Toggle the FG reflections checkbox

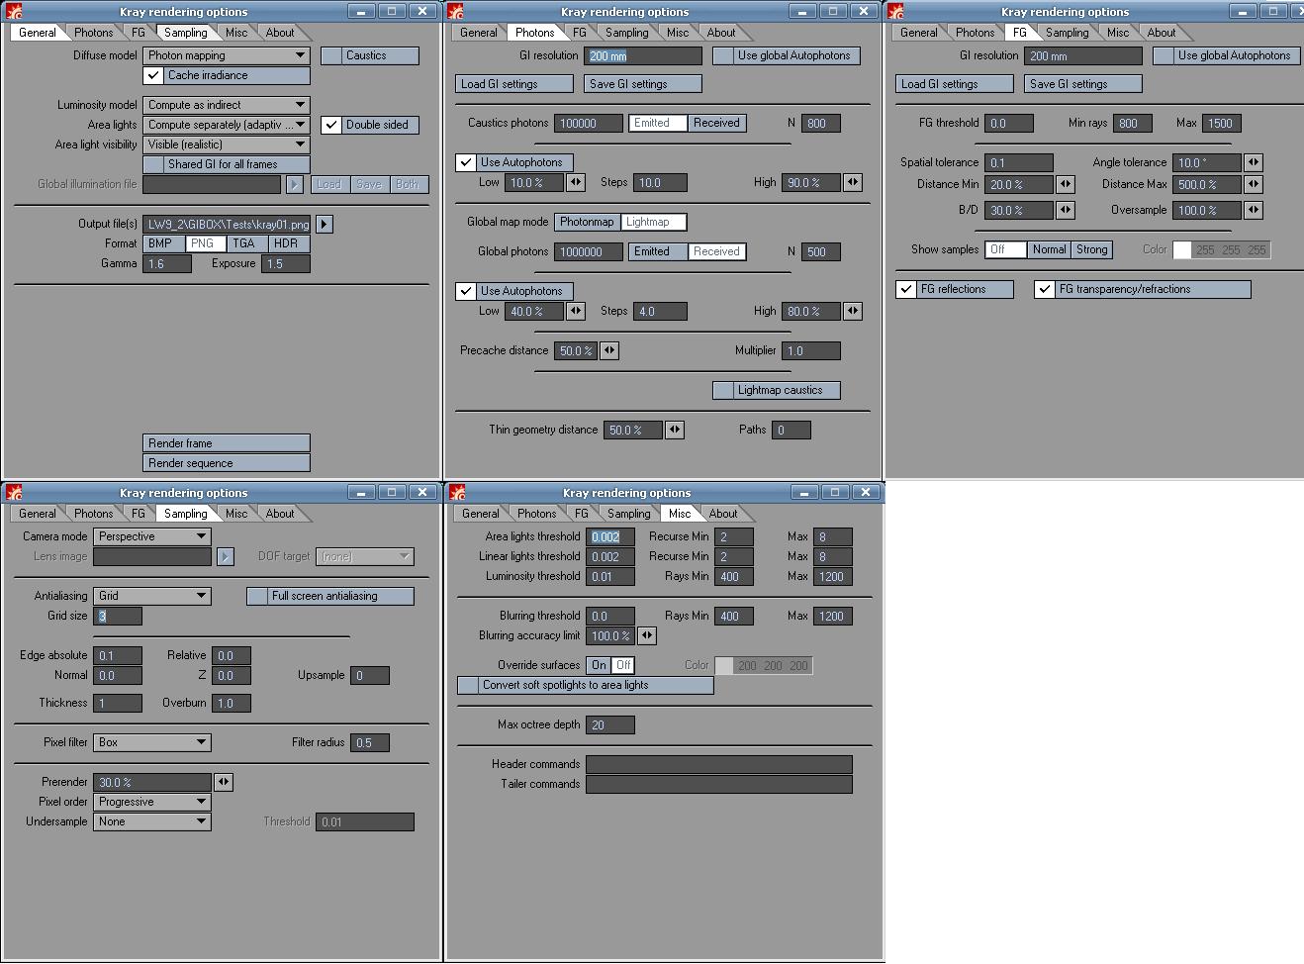[x=905, y=289]
